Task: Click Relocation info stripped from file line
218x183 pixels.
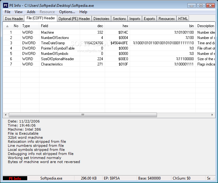Action: click(37, 142)
